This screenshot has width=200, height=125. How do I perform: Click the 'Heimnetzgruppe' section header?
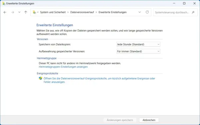pos(47,58)
